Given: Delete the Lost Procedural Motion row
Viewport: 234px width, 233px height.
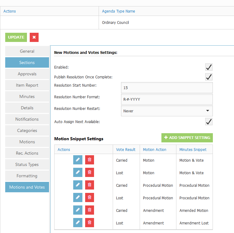Looking at the screenshot, I should click(89, 198).
